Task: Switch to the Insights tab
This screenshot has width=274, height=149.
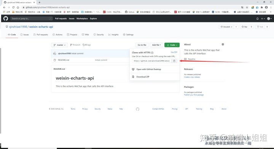Action: 113,35
